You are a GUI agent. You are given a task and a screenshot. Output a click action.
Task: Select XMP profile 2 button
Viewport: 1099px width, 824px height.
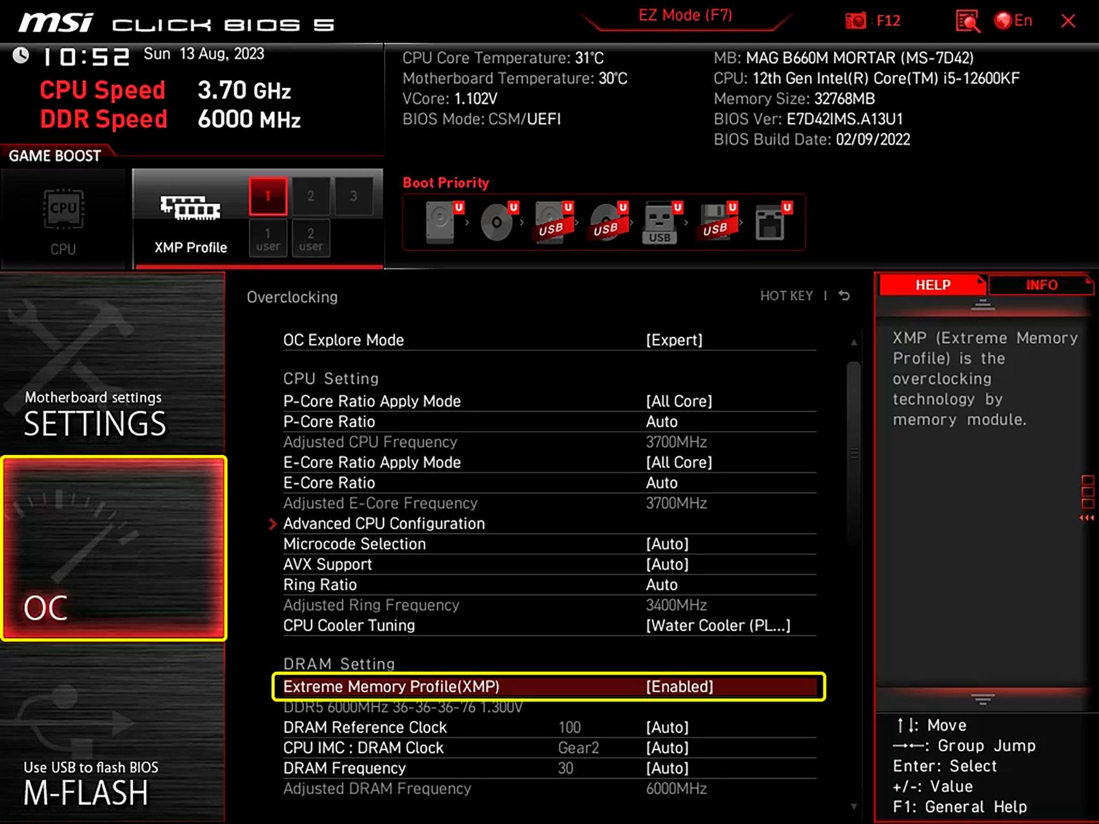[x=311, y=196]
